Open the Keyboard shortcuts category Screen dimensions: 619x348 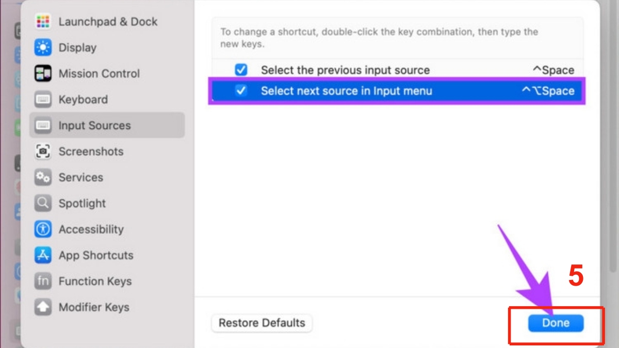(x=83, y=100)
